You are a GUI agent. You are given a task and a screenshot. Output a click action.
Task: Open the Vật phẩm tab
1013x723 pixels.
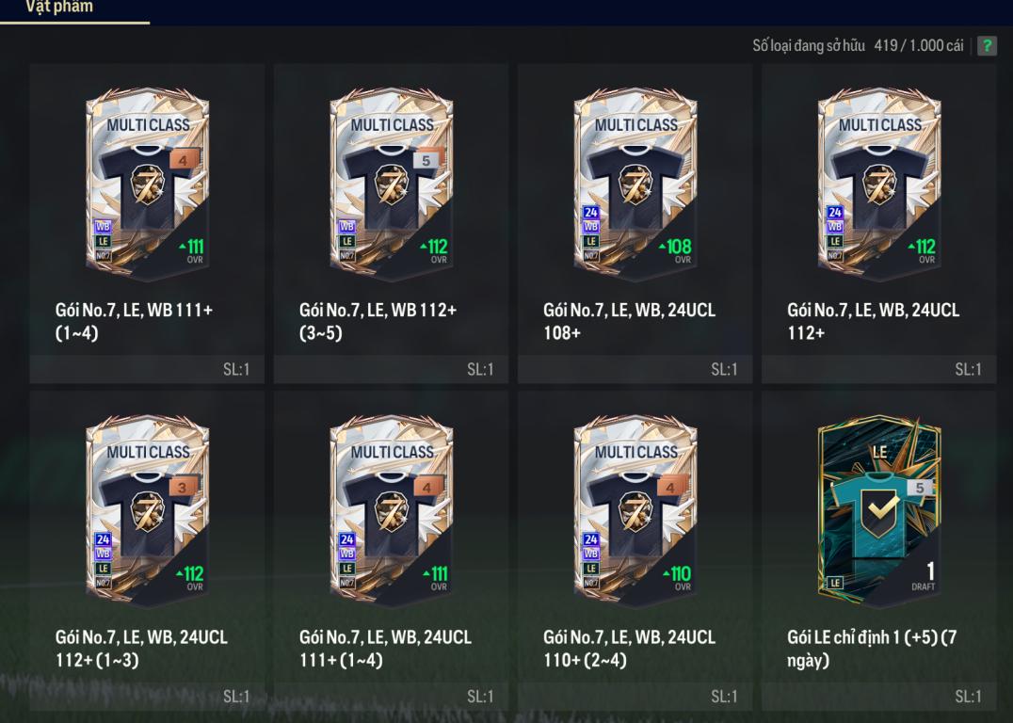click(59, 8)
